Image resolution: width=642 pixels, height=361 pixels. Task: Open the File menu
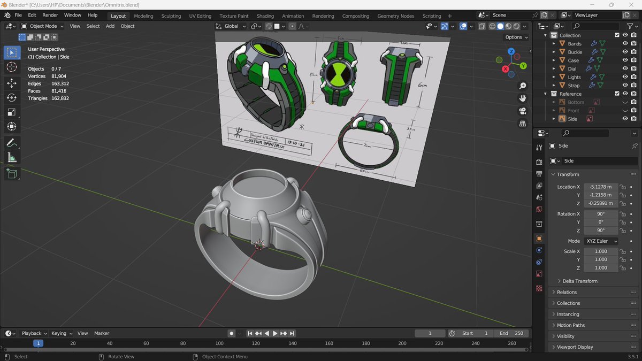tap(18, 16)
